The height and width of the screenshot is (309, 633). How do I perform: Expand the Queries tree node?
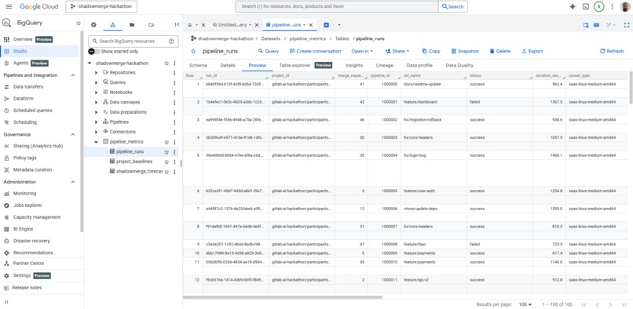pyautogui.click(x=96, y=82)
